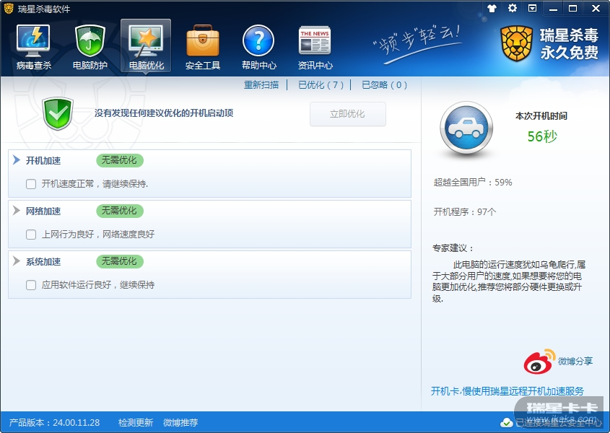
Task: Check the 上网行为良好 checkbox
Action: point(31,235)
